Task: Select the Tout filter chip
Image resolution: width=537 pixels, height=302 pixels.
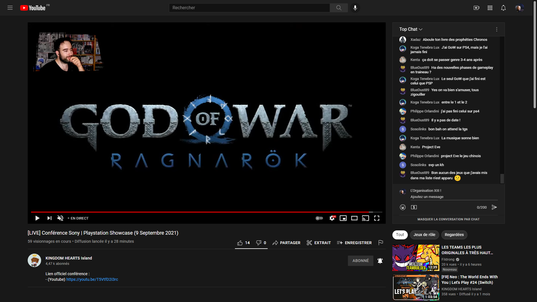Action: point(400,235)
